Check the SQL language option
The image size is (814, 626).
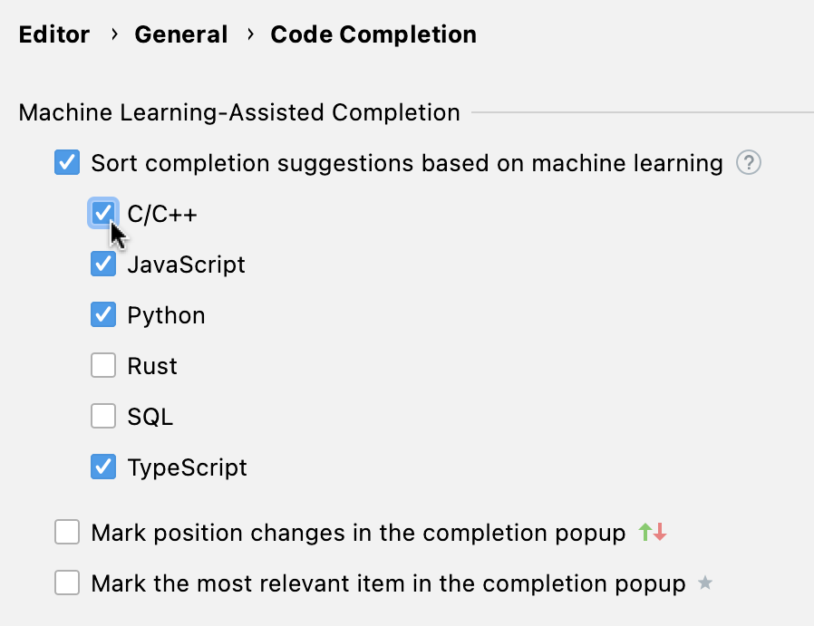[x=102, y=416]
